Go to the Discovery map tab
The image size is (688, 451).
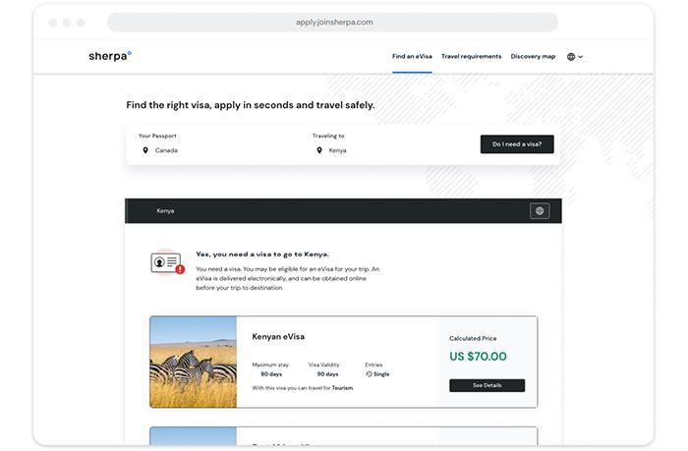point(533,57)
